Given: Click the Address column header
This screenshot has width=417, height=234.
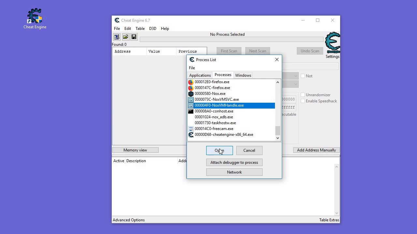Looking at the screenshot, I should 129,51.
